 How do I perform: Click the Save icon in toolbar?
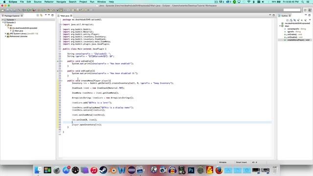click(7, 10)
